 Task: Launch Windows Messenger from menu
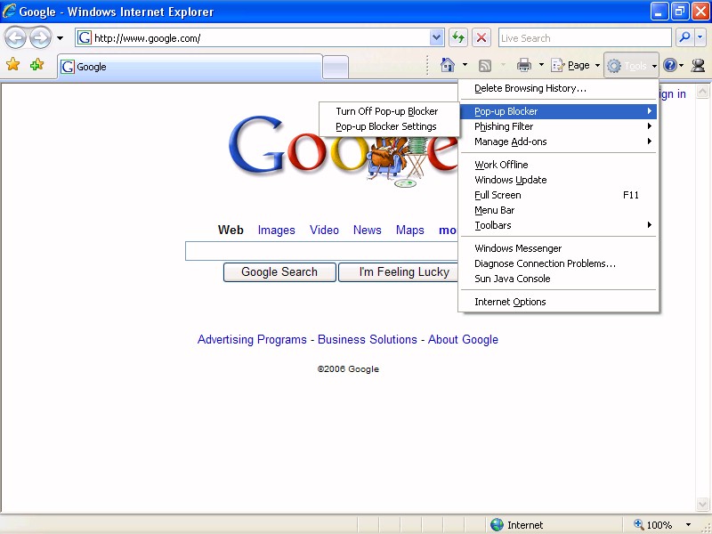[x=559, y=248]
